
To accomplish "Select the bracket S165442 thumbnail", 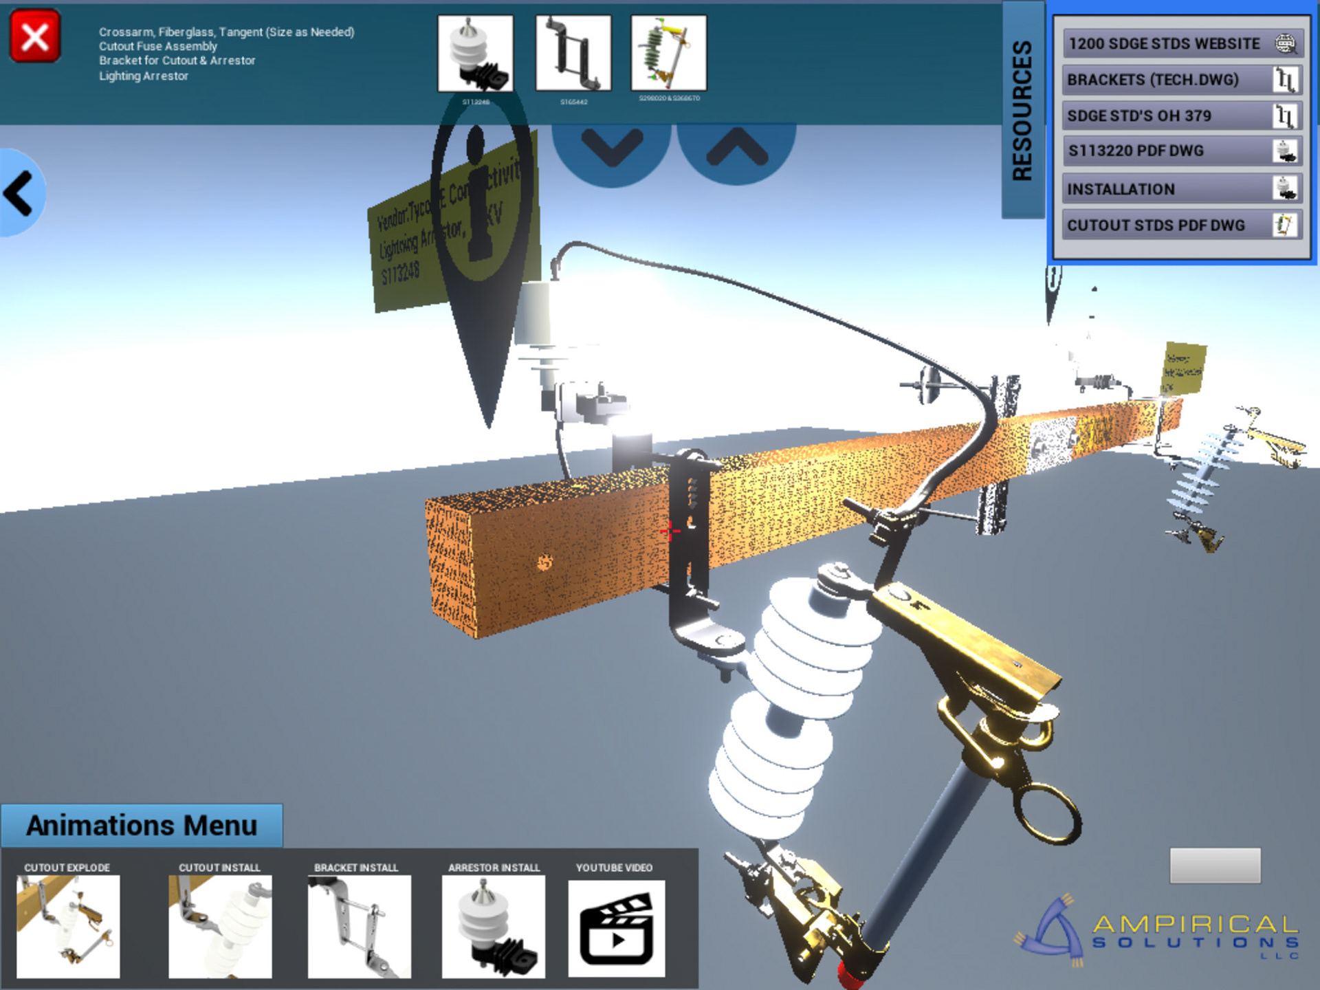I will pyautogui.click(x=573, y=54).
